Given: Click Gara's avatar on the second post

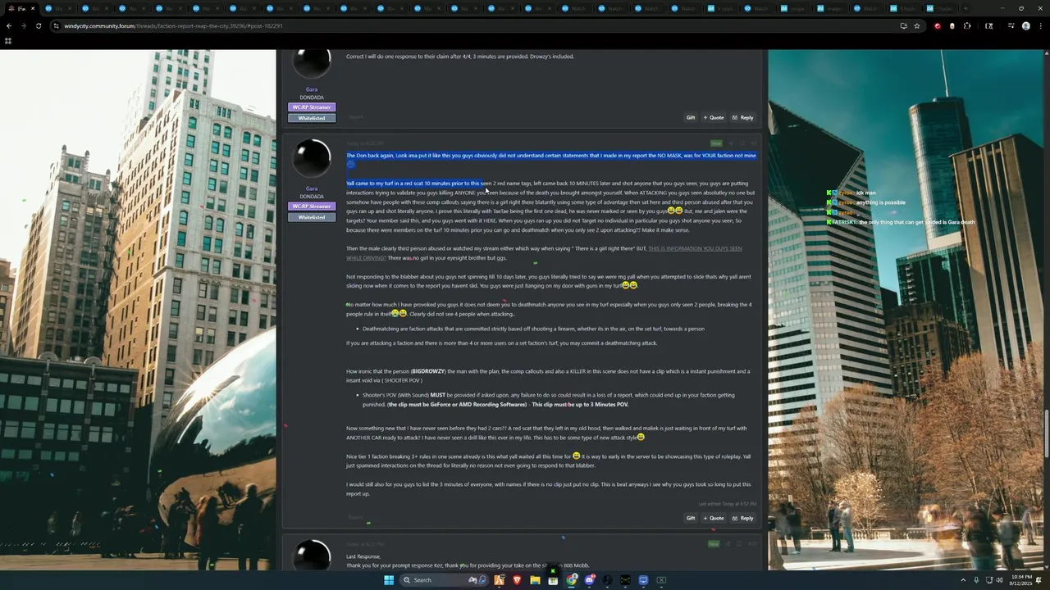Looking at the screenshot, I should [x=312, y=158].
